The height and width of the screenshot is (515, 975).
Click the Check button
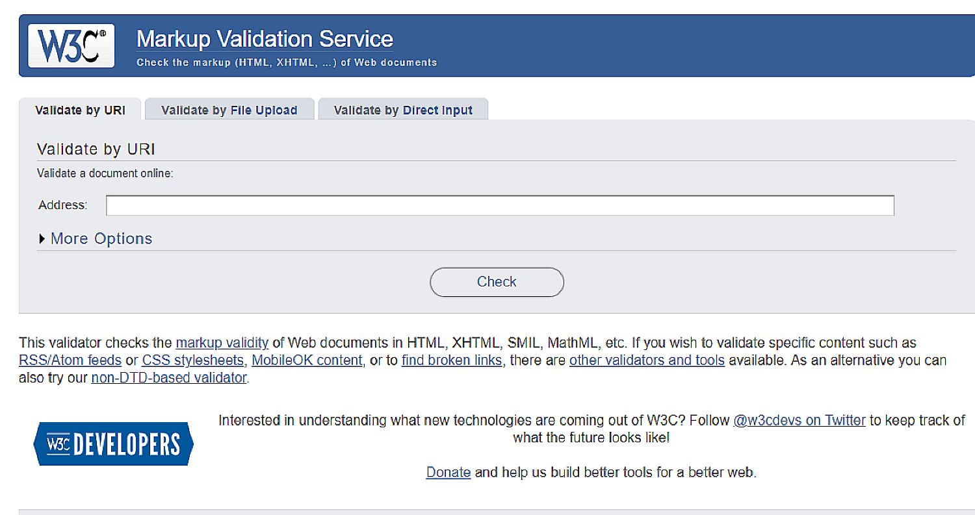tap(497, 282)
